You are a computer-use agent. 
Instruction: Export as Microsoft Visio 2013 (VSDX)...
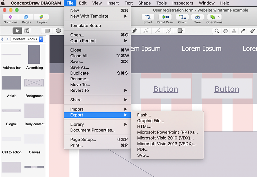point(167,144)
